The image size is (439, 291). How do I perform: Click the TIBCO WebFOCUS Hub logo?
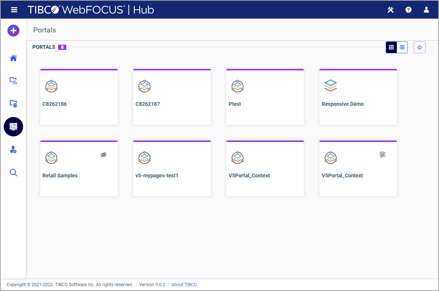91,10
